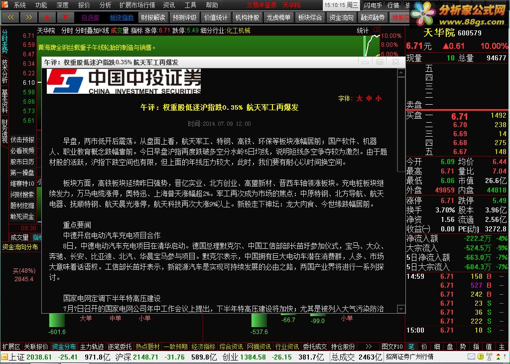The image size is (510, 364).
Task: Click the forward double-arrow toolbar button
Action: click(x=28, y=17)
